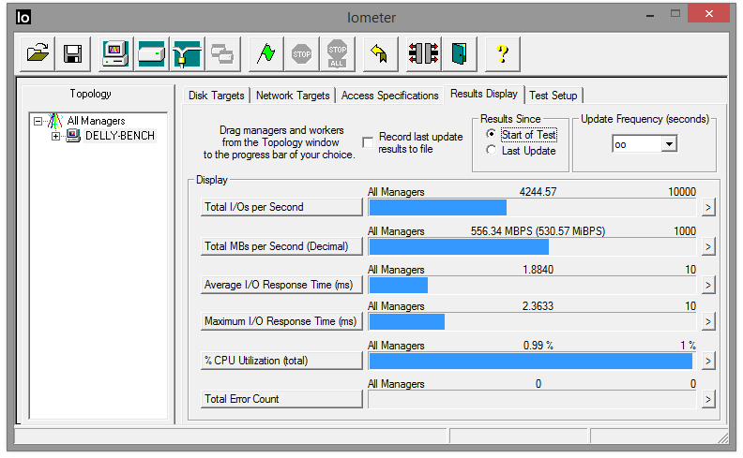
Task: Select All Managers topology icon
Action: click(x=55, y=121)
